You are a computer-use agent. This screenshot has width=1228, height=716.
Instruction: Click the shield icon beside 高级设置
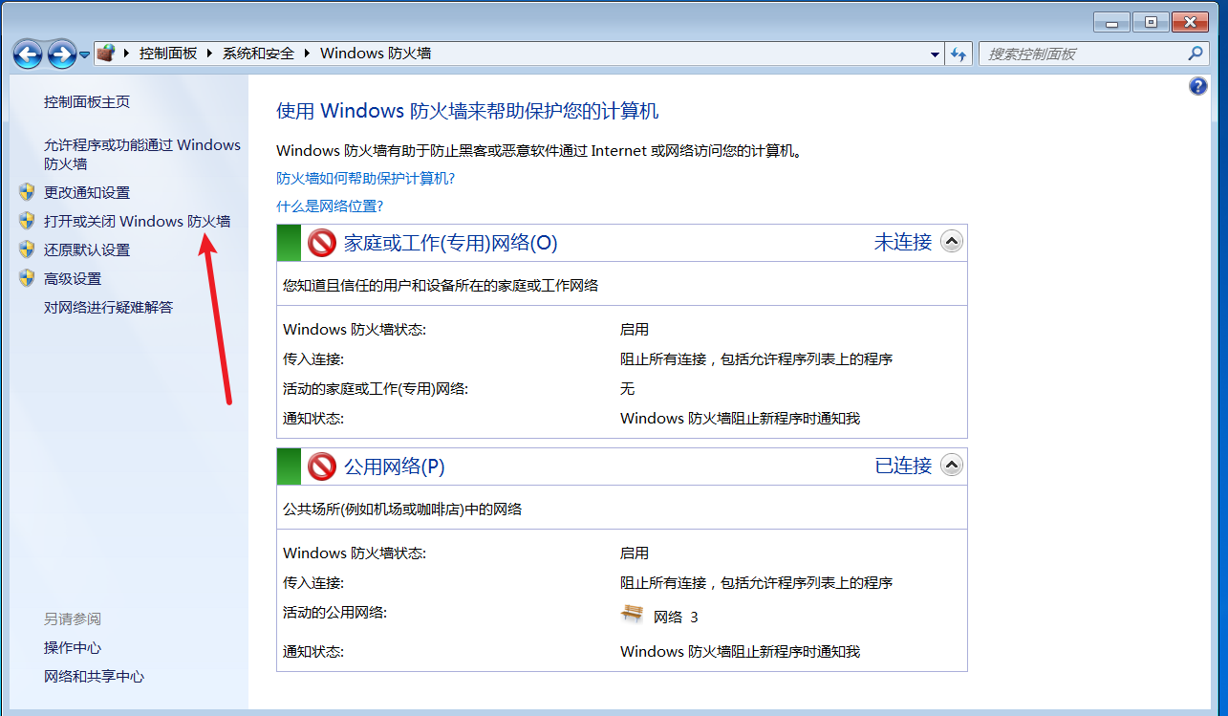coord(27,278)
